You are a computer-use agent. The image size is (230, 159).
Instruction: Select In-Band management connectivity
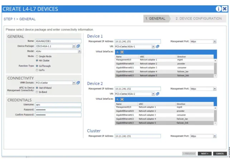pyautogui.click(x=37, y=92)
